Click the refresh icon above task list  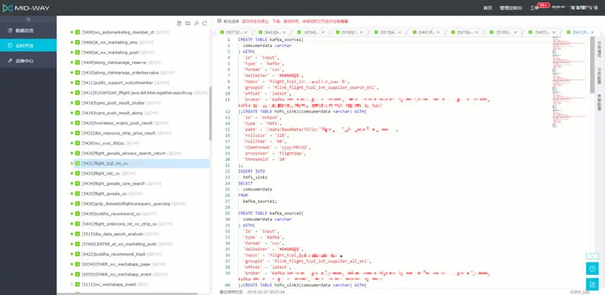pyautogui.click(x=204, y=24)
